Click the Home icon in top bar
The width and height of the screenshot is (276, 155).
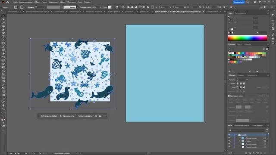pos(8,2)
